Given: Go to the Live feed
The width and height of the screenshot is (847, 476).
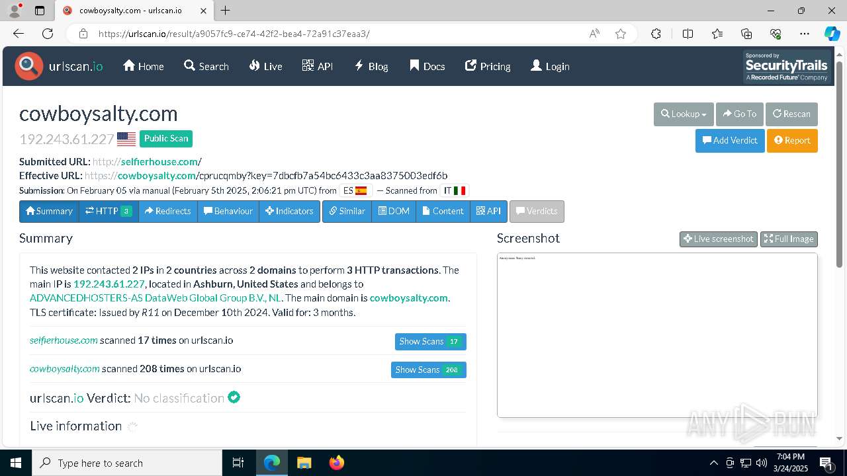Looking at the screenshot, I should coord(266,66).
